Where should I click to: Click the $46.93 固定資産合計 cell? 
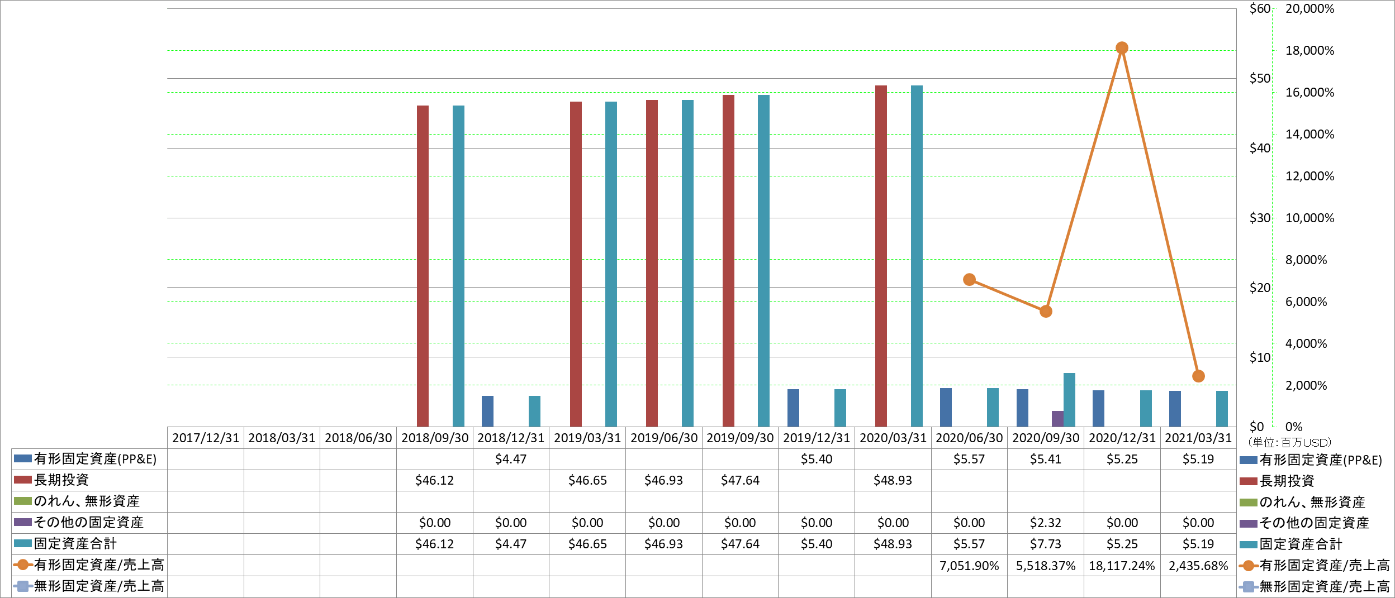pos(663,544)
